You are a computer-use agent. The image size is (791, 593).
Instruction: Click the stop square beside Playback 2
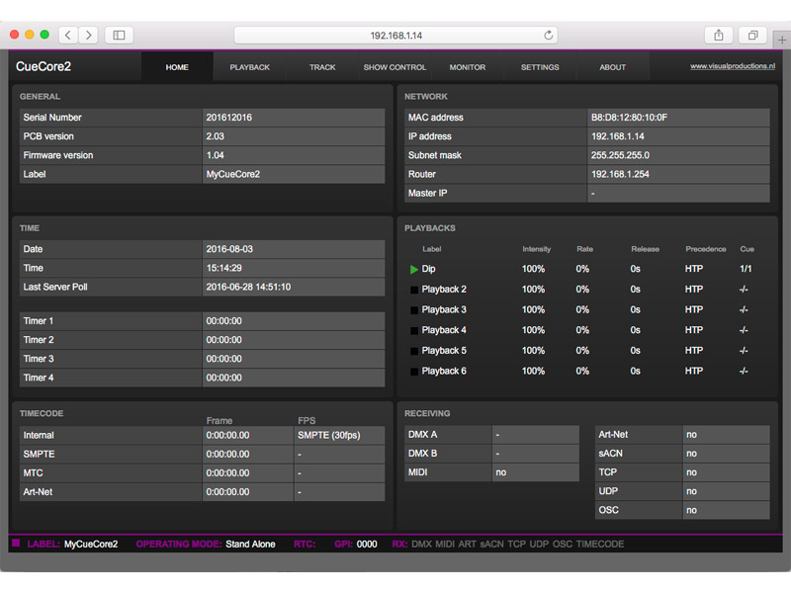pos(414,290)
